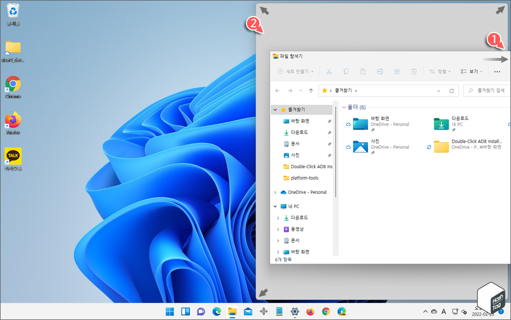The width and height of the screenshot is (511, 320).
Task: Open the Notepad icon on the taskbar
Action: pos(279,312)
